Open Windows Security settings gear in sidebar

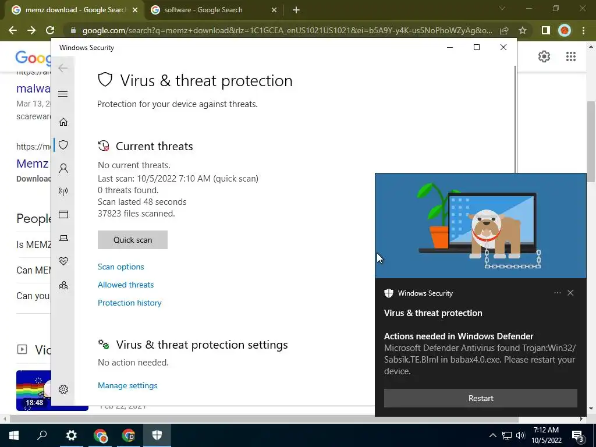[63, 389]
